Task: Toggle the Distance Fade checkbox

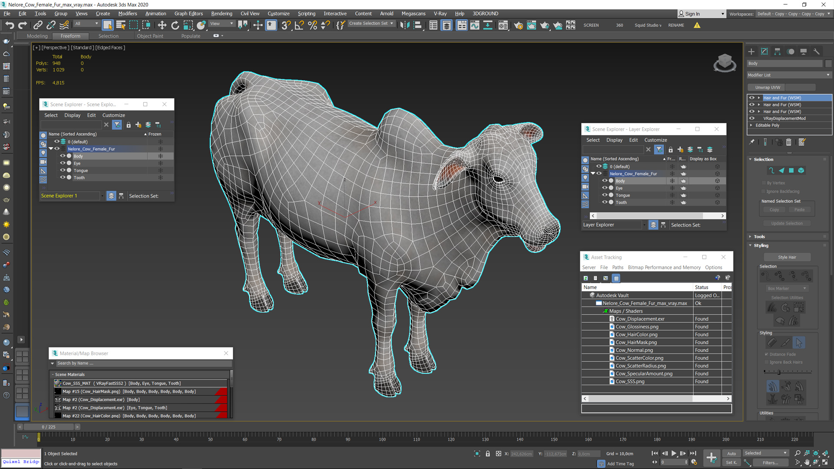Action: [x=767, y=354]
